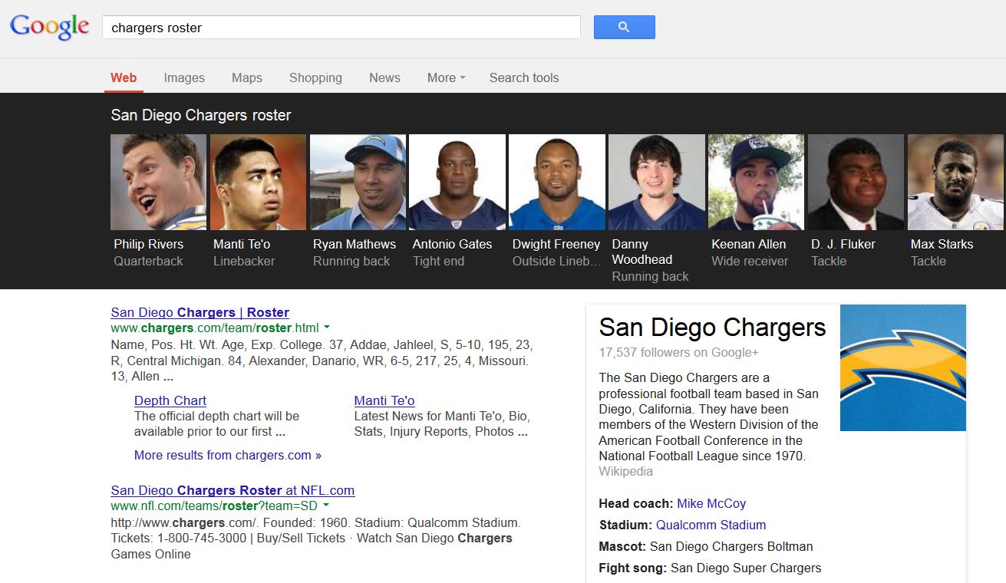Image resolution: width=1006 pixels, height=583 pixels.
Task: Open Ryan Mathews photo thumbnail
Action: click(x=358, y=182)
